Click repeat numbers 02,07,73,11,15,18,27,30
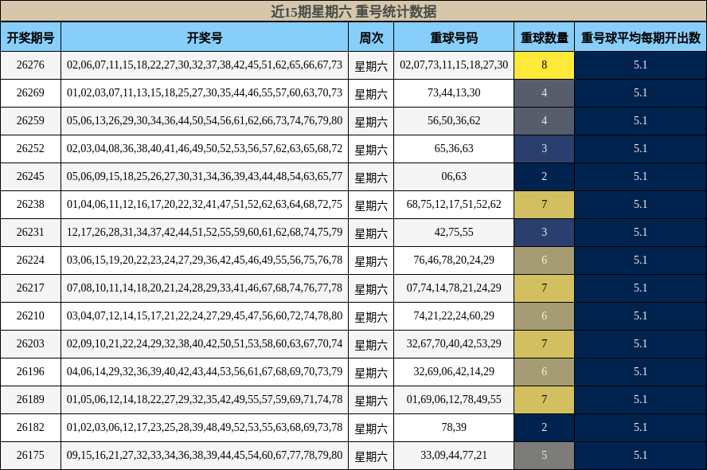This screenshot has height=470, width=707. 454,65
